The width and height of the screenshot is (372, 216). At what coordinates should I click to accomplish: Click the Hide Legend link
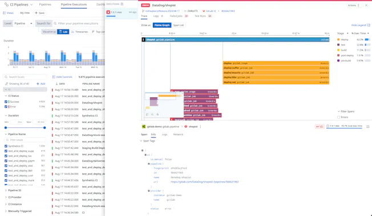(361, 25)
